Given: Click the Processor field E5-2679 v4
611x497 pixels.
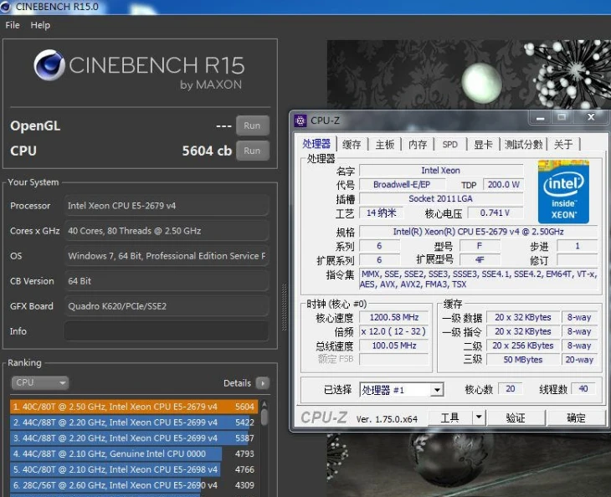Looking at the screenshot, I should point(167,206).
